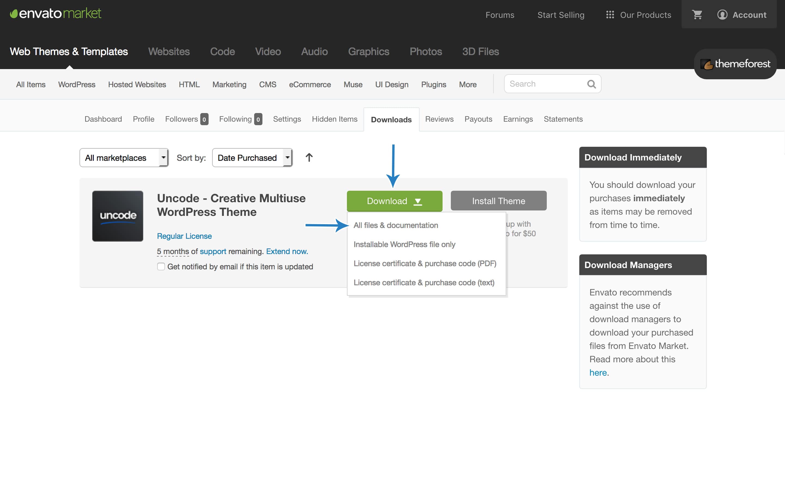Go to the Graphics marketplace
Screen dimensions: 785x490
(x=369, y=51)
